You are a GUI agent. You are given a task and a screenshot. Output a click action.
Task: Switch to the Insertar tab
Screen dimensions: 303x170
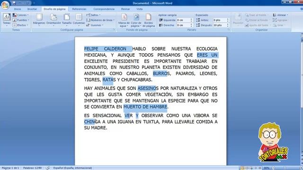tap(32, 9)
